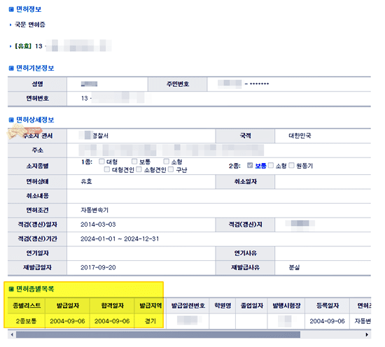This screenshot has height=347, width=385.
Task: Click the 발급지역 column header
Action: pos(150,306)
